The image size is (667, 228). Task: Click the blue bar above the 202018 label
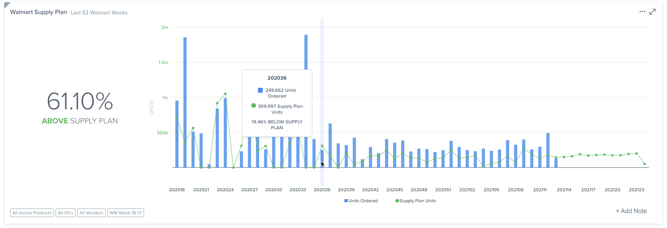point(177,134)
